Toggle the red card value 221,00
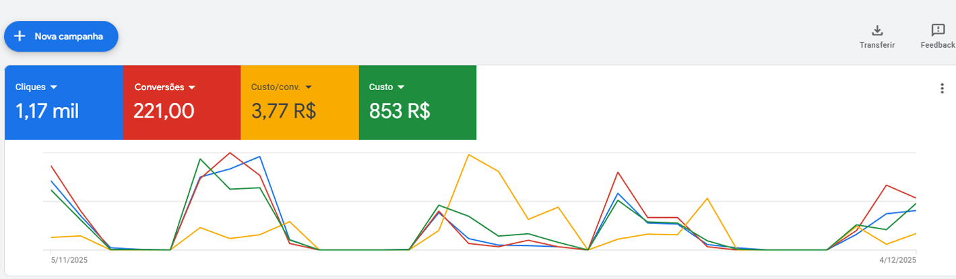This screenshot has width=956, height=279. 164,111
